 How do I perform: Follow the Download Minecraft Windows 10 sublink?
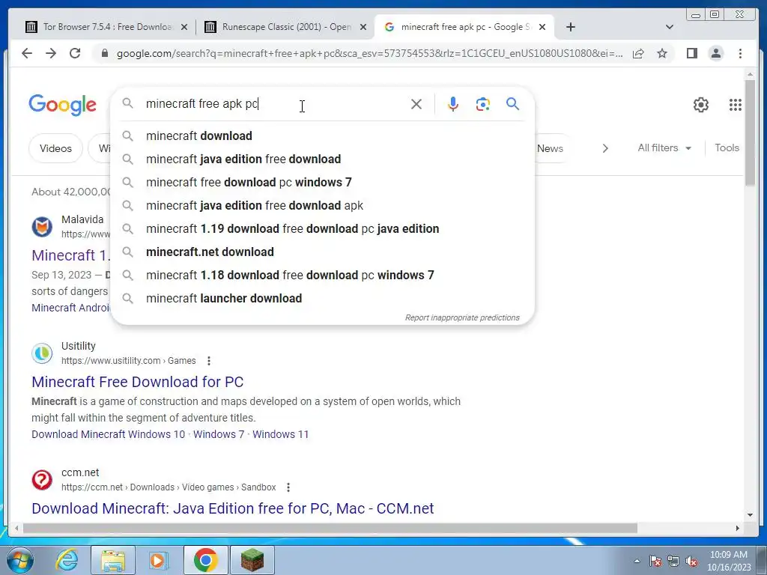point(109,434)
